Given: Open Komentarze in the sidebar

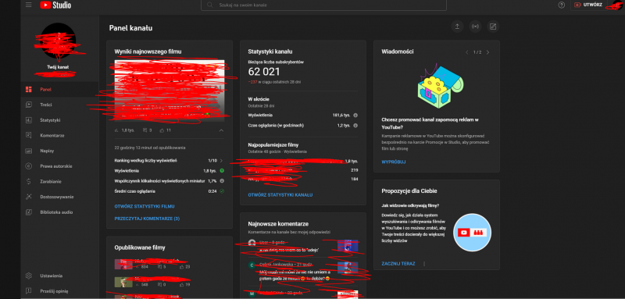Looking at the screenshot, I should pos(60,135).
